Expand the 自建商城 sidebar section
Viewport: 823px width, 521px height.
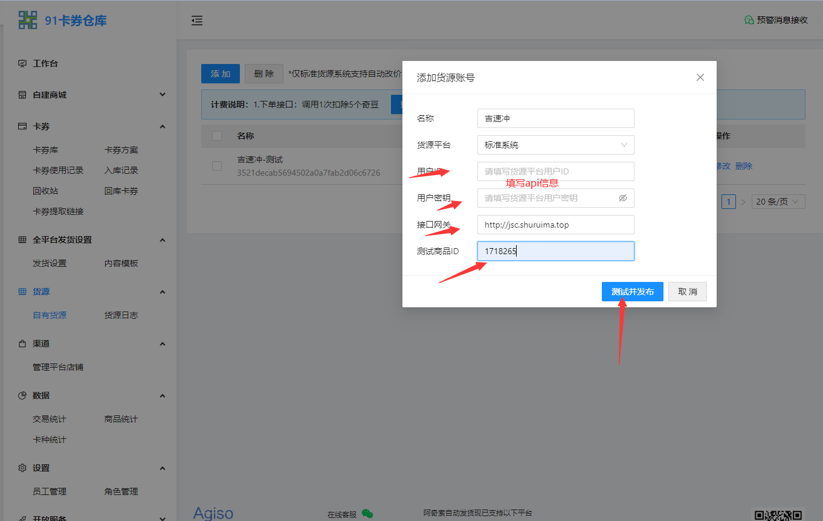[x=91, y=95]
